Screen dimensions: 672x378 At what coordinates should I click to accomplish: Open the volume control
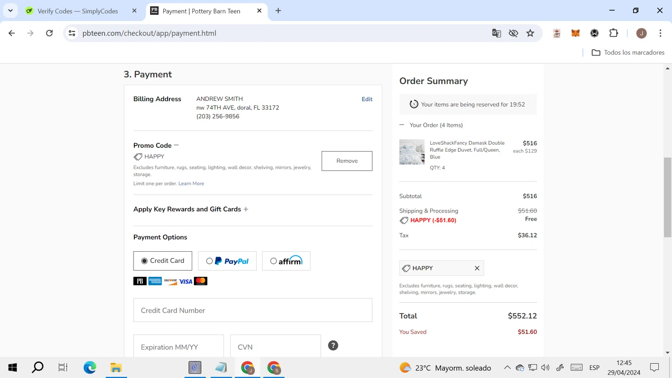[x=545, y=368]
